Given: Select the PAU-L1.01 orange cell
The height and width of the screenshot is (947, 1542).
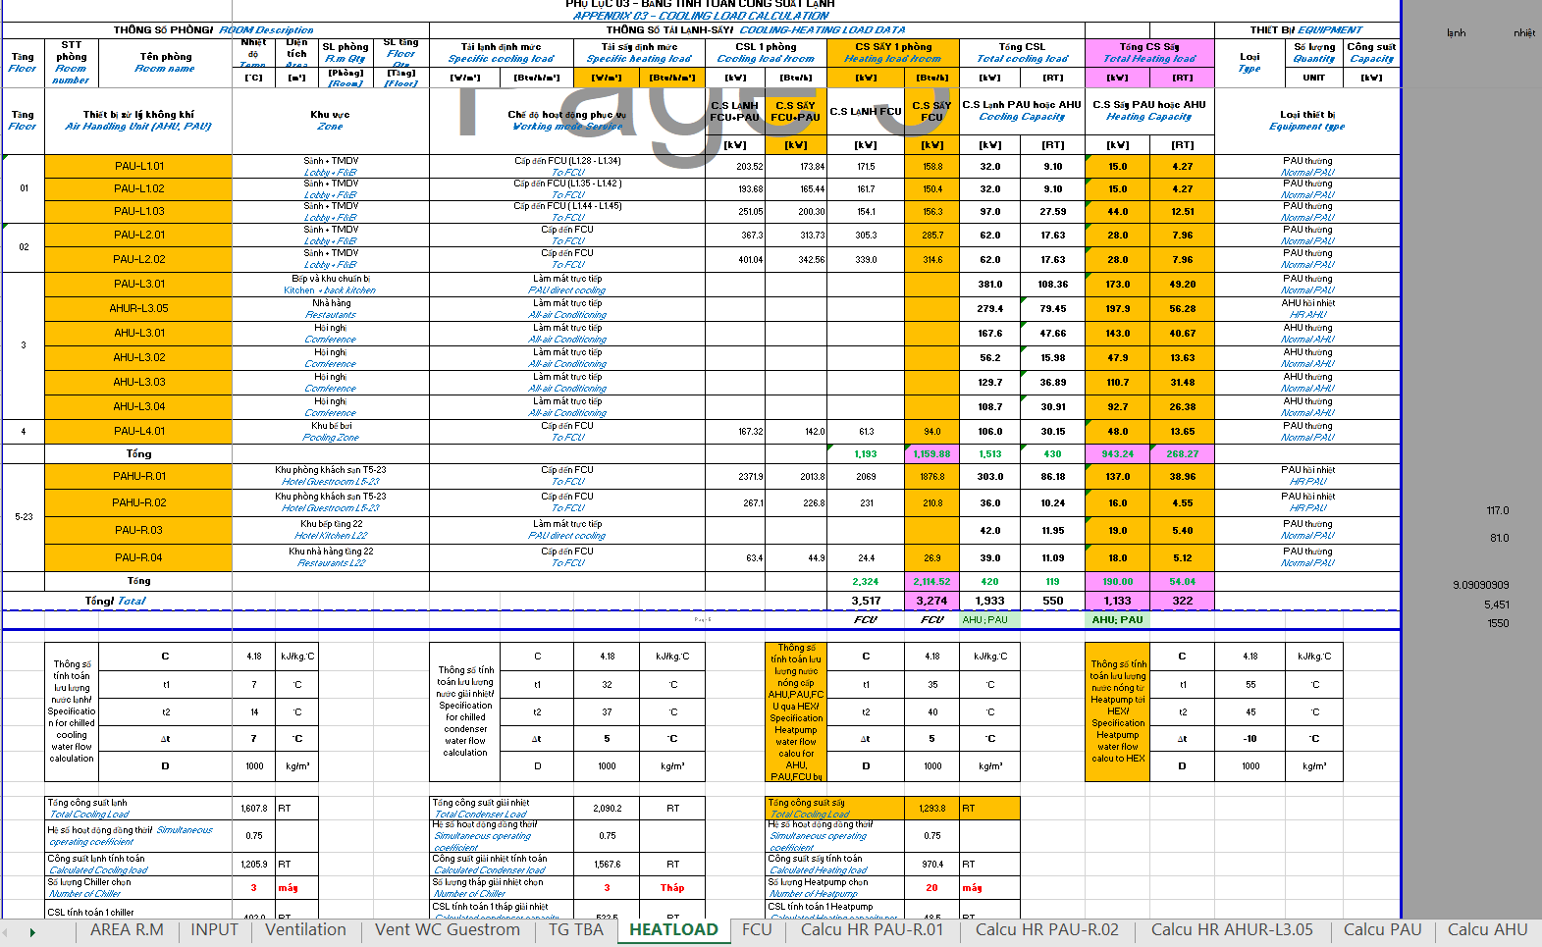Looking at the screenshot, I should [x=138, y=166].
